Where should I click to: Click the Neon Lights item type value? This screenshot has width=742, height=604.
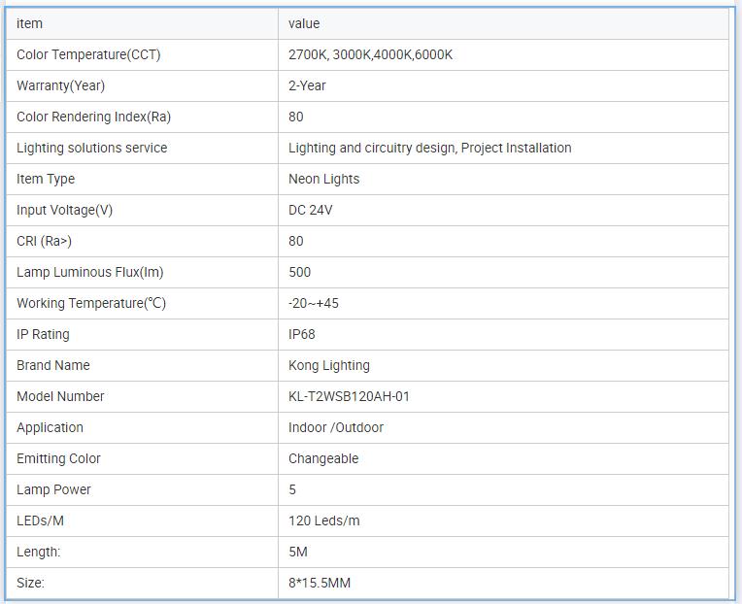pos(323,179)
